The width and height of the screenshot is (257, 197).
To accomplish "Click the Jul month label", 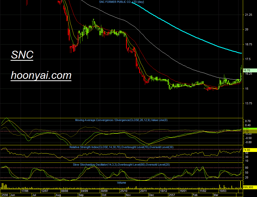I will point(34,195).
